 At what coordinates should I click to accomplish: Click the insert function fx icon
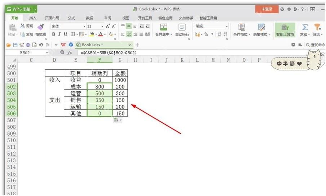(x=70, y=53)
